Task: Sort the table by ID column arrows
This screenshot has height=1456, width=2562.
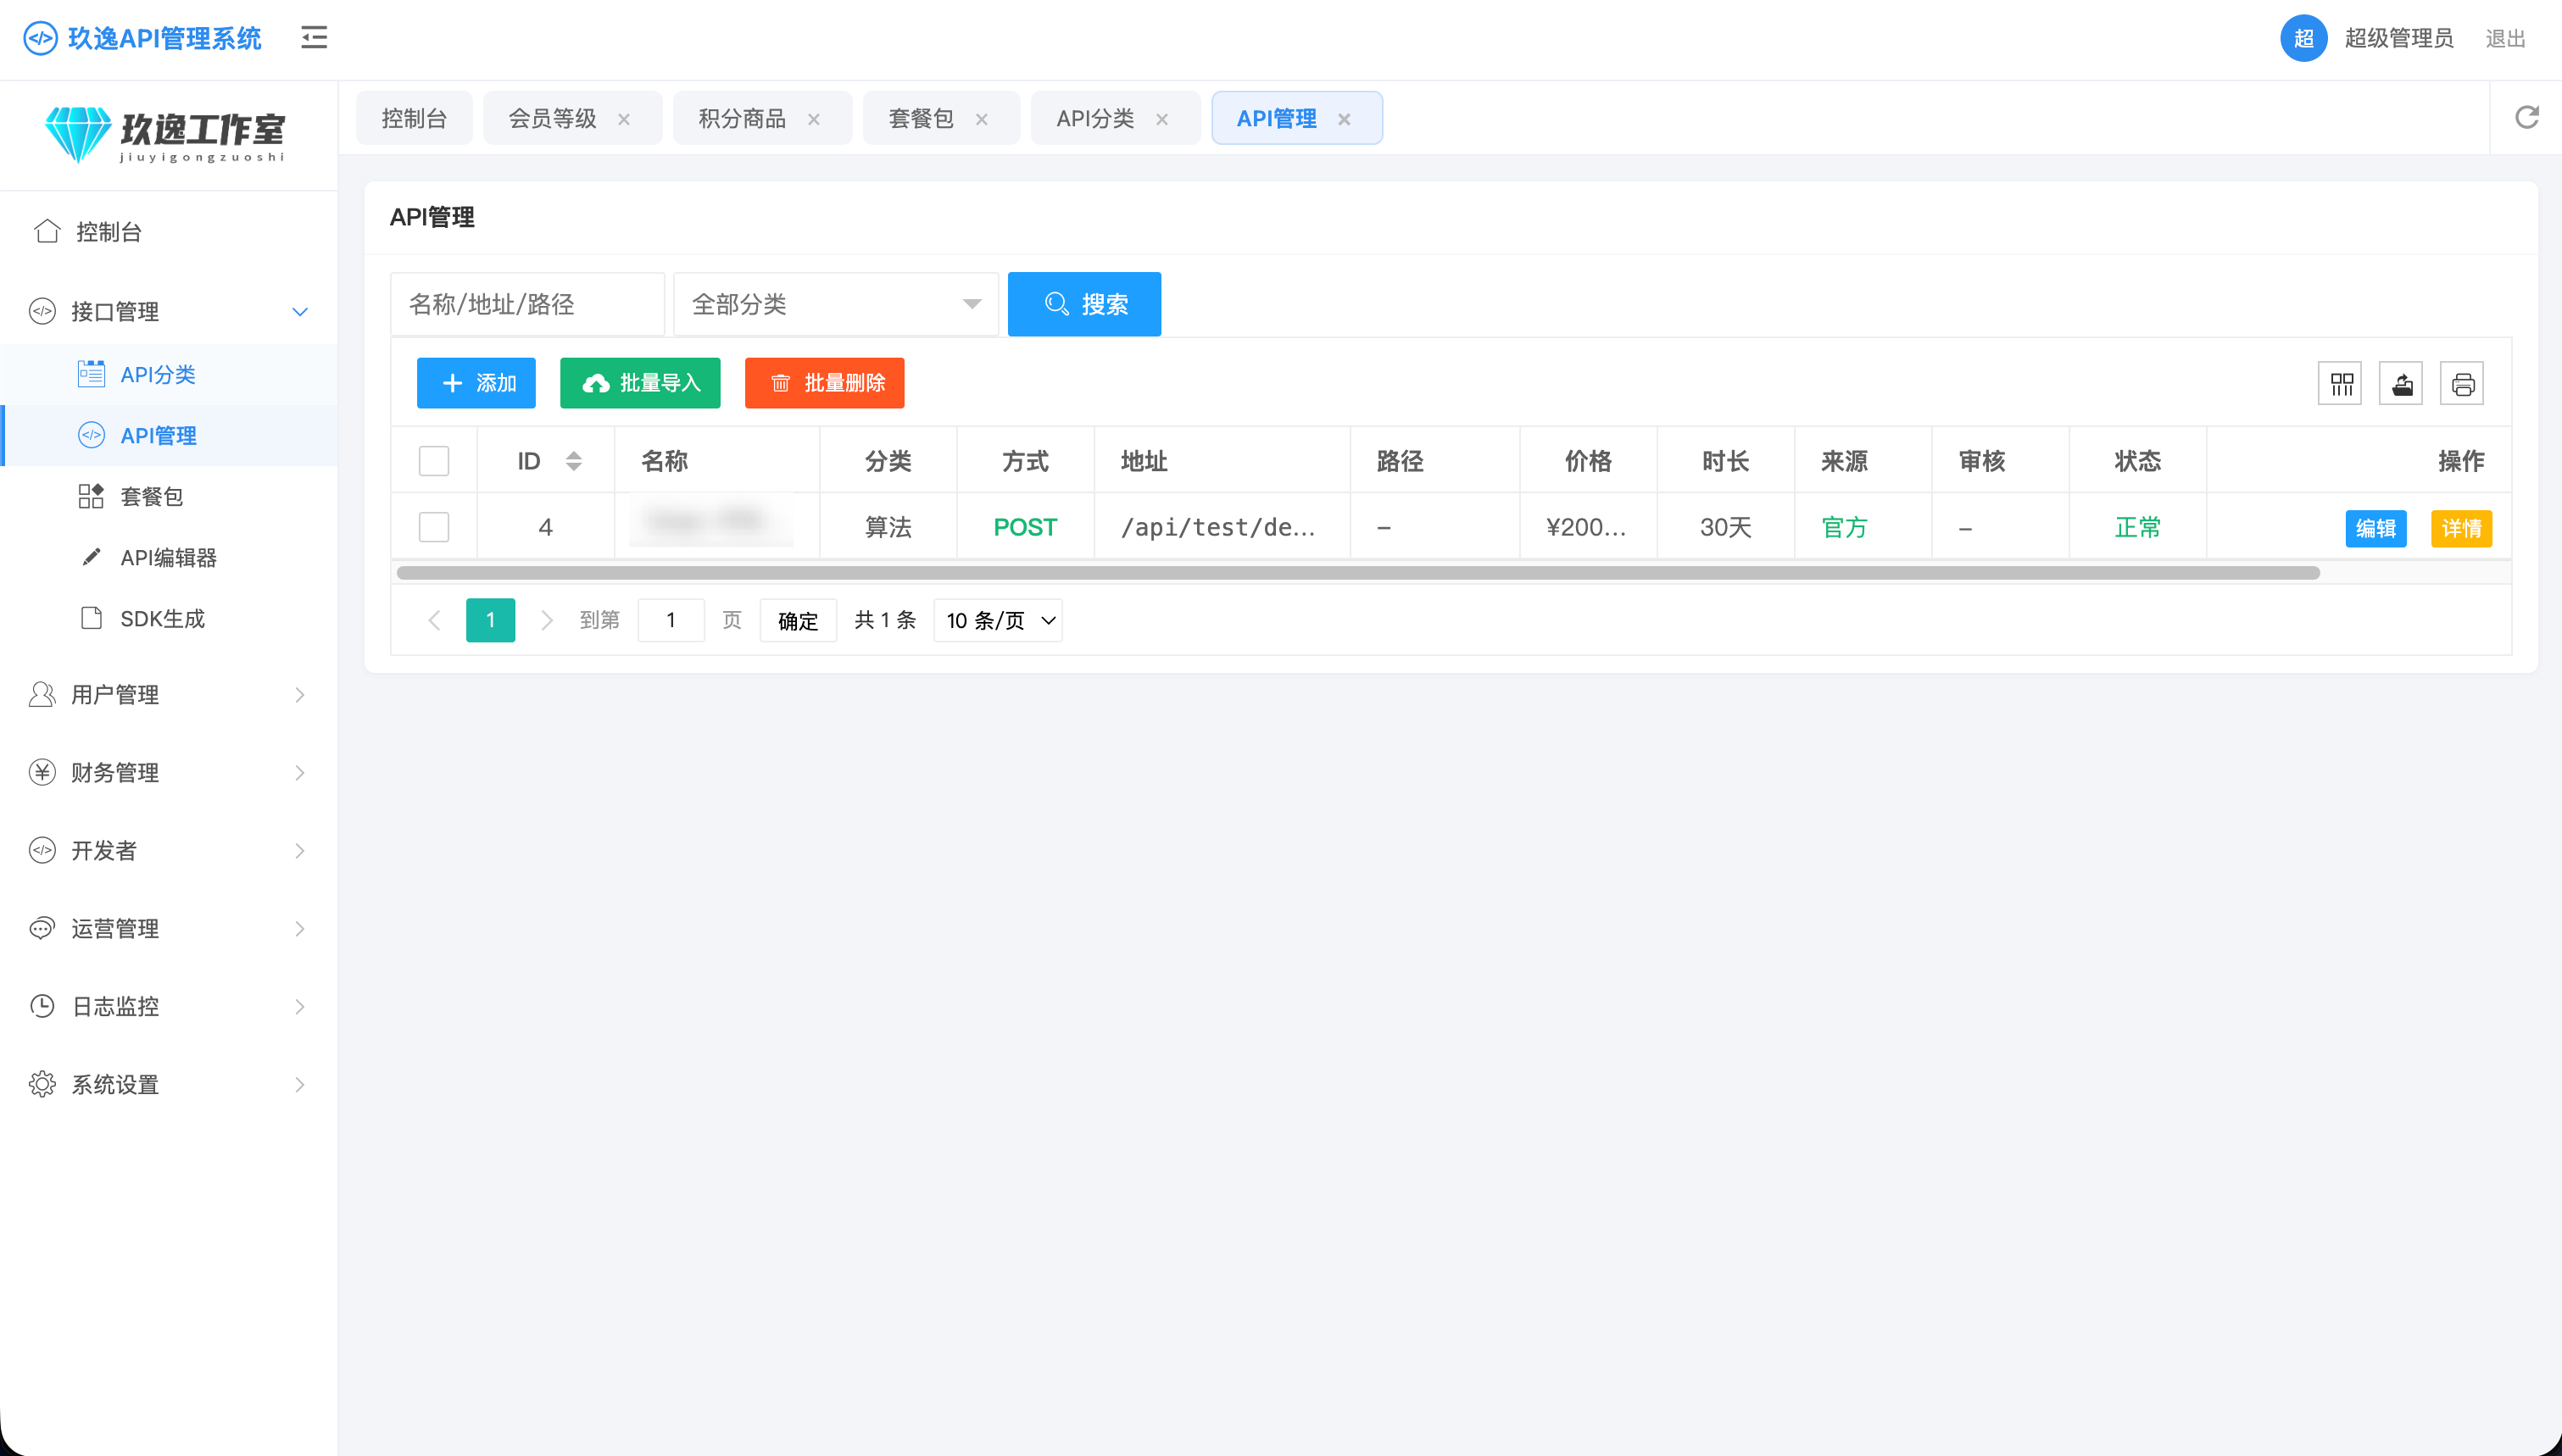Action: coord(573,461)
